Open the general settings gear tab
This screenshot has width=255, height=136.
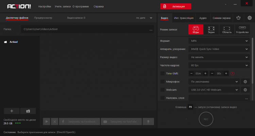coord(250,18)
